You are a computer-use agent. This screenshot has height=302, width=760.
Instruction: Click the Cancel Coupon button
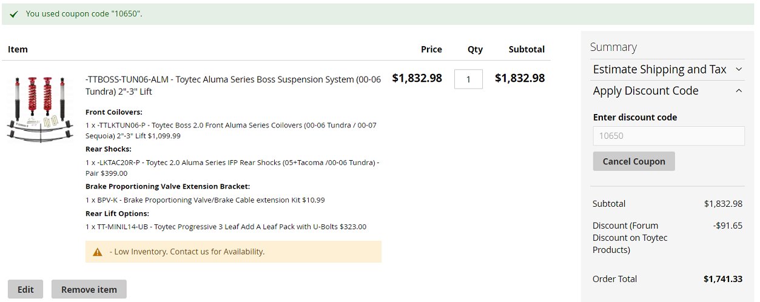634,161
